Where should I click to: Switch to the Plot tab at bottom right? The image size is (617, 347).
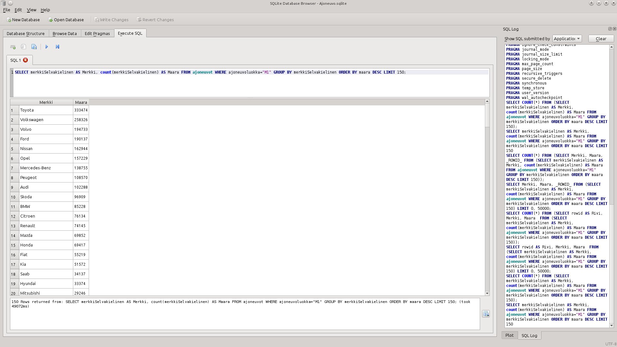point(509,335)
